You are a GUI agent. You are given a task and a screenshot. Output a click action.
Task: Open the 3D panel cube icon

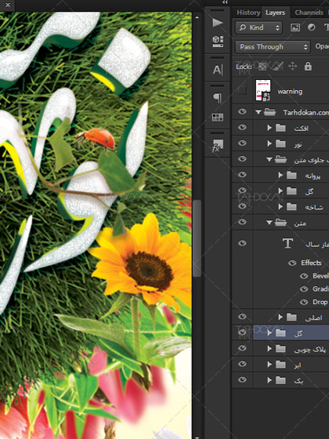click(x=218, y=41)
